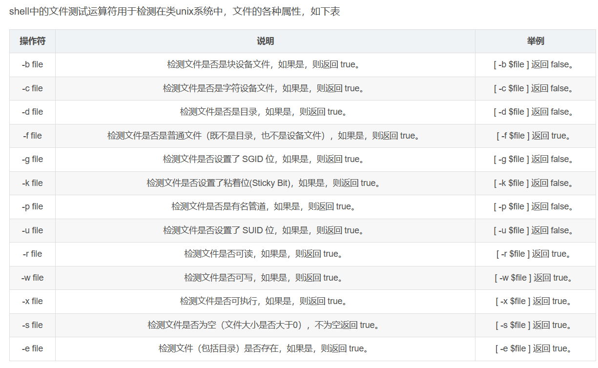Click the 举例 column header
598x368 pixels.
(x=535, y=41)
